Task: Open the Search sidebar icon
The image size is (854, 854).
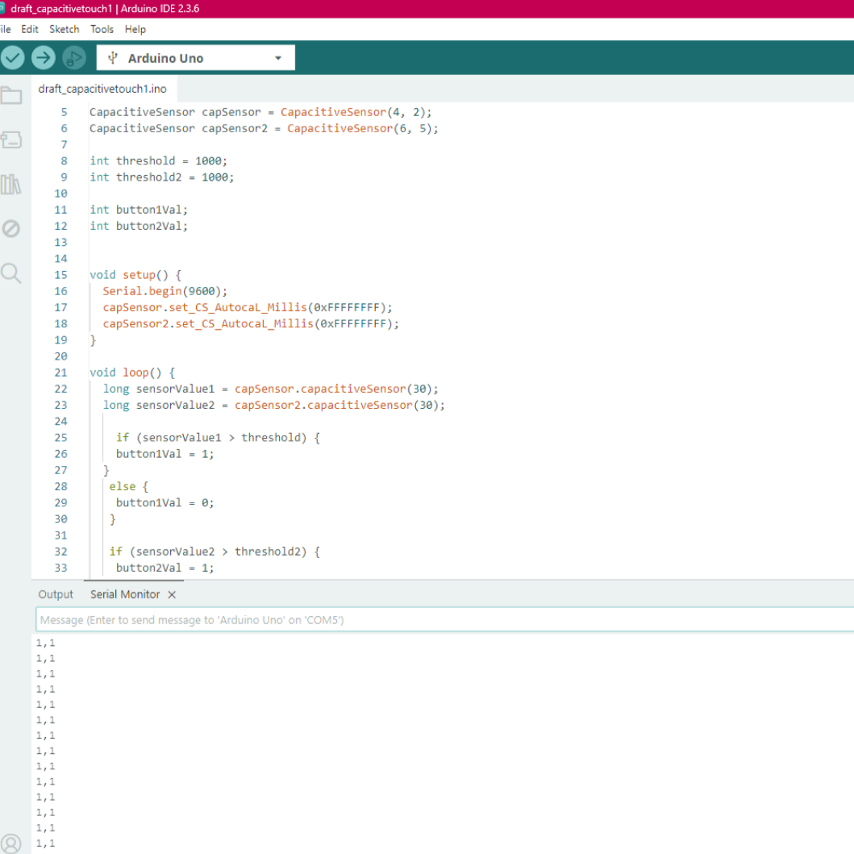Action: pos(11,273)
